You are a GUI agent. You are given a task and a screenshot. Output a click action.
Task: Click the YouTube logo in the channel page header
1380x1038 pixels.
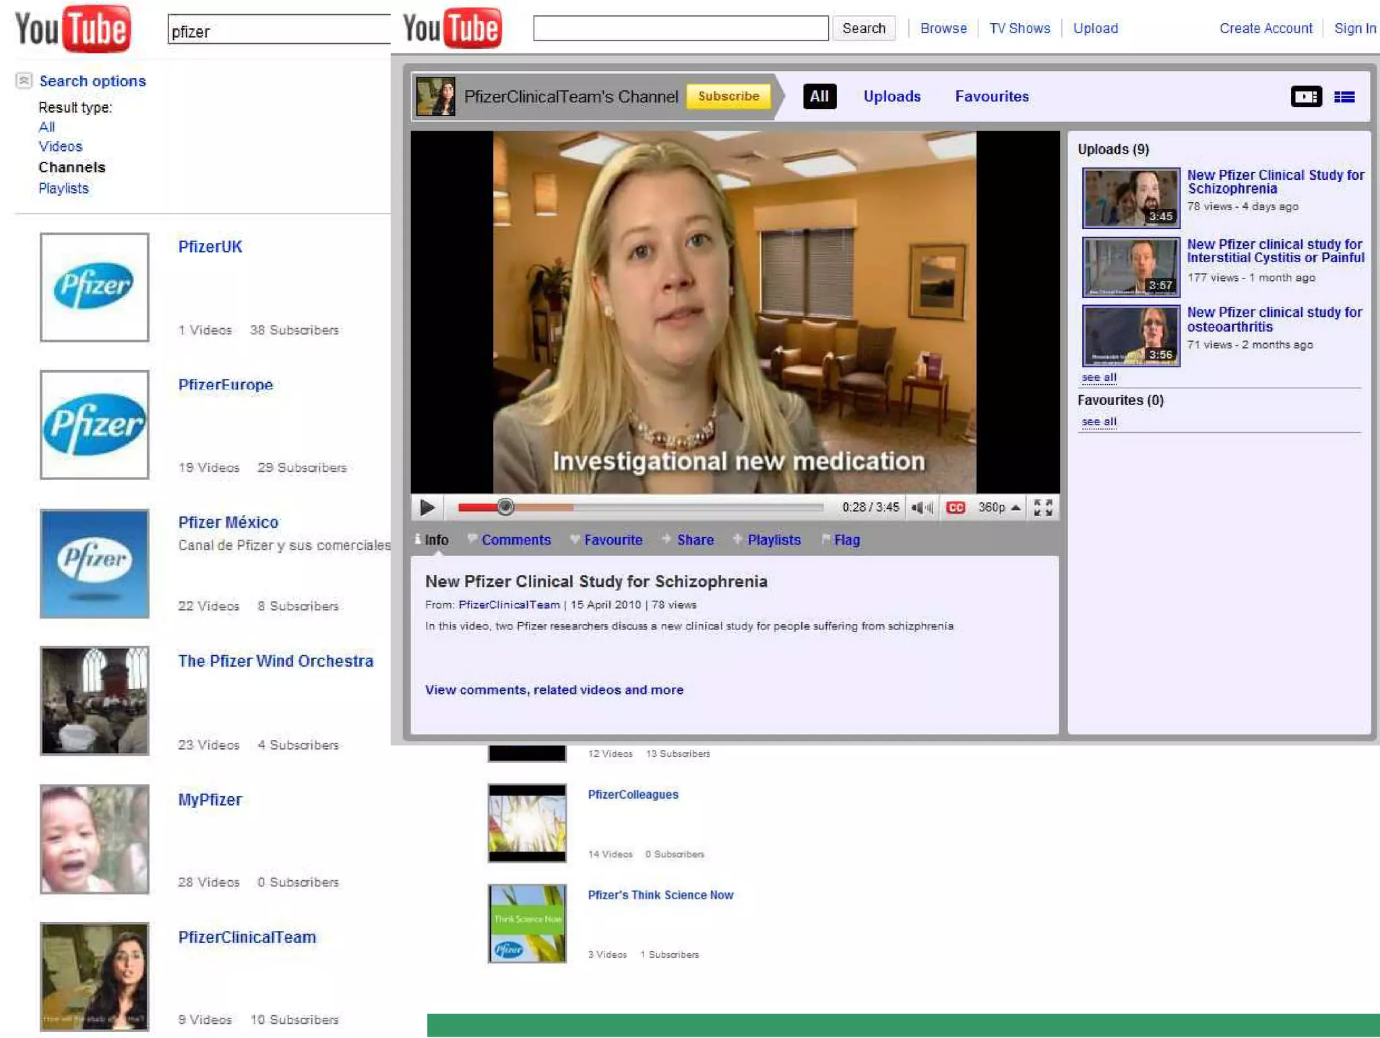(x=452, y=28)
